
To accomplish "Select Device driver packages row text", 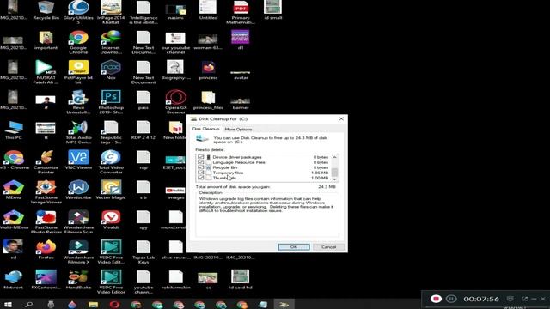I will (x=237, y=157).
